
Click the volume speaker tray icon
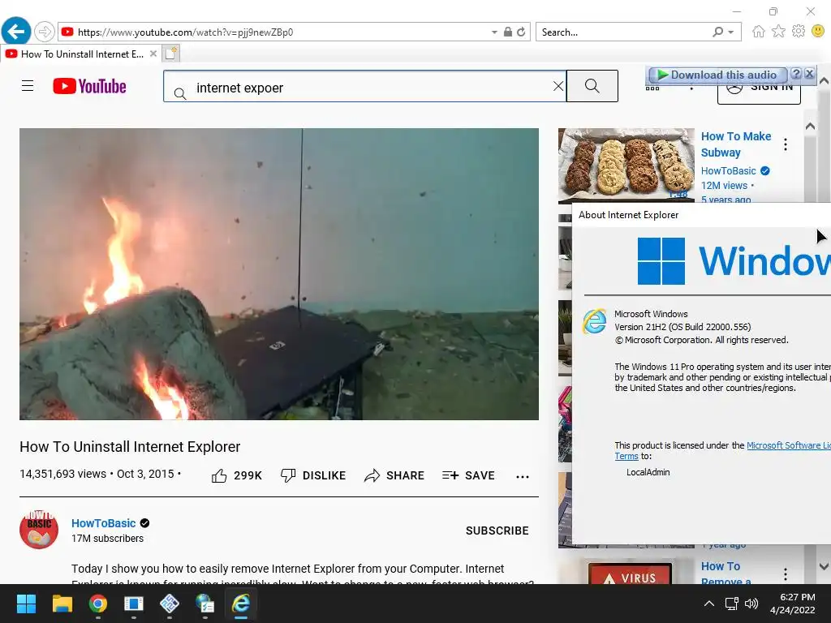(751, 604)
